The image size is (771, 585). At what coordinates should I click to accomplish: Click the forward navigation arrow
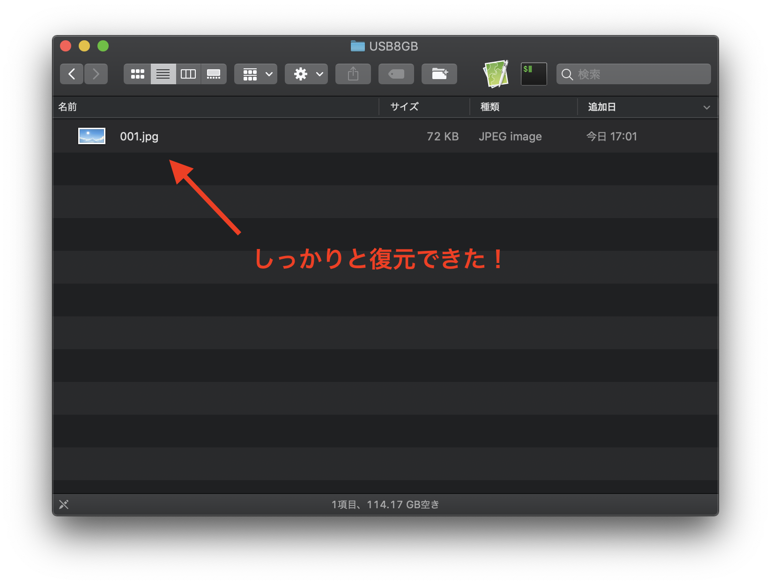[96, 74]
